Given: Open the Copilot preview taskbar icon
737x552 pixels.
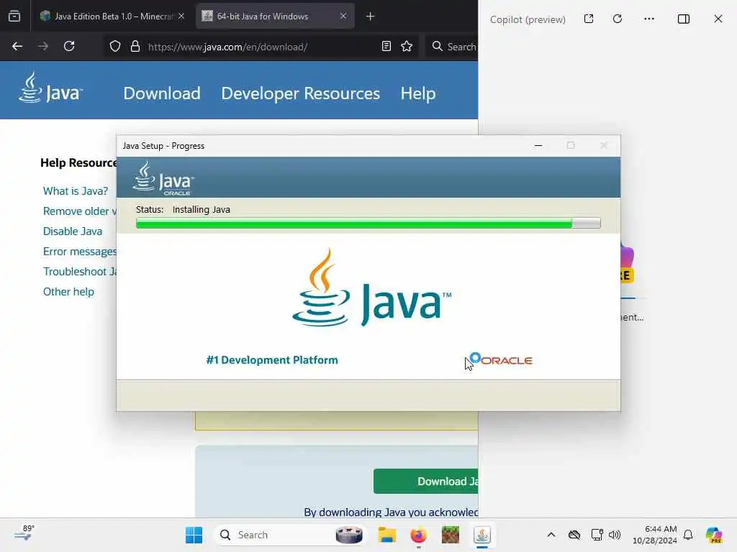Looking at the screenshot, I should tap(714, 535).
